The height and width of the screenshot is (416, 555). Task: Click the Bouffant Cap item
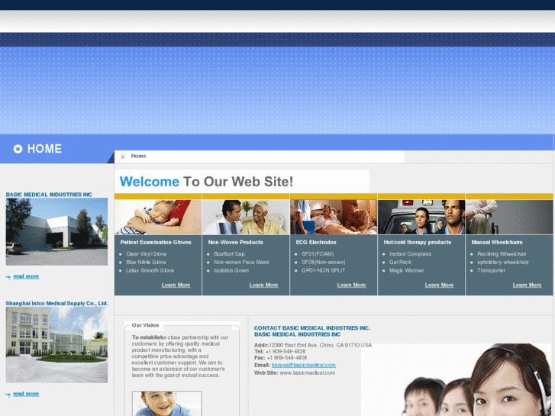(229, 254)
